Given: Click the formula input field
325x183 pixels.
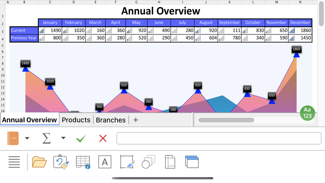Looking at the screenshot, I should (219, 138).
